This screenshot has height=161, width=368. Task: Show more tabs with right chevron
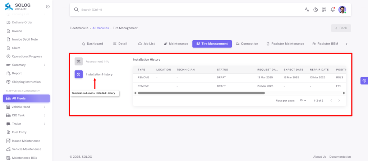pos(347,43)
